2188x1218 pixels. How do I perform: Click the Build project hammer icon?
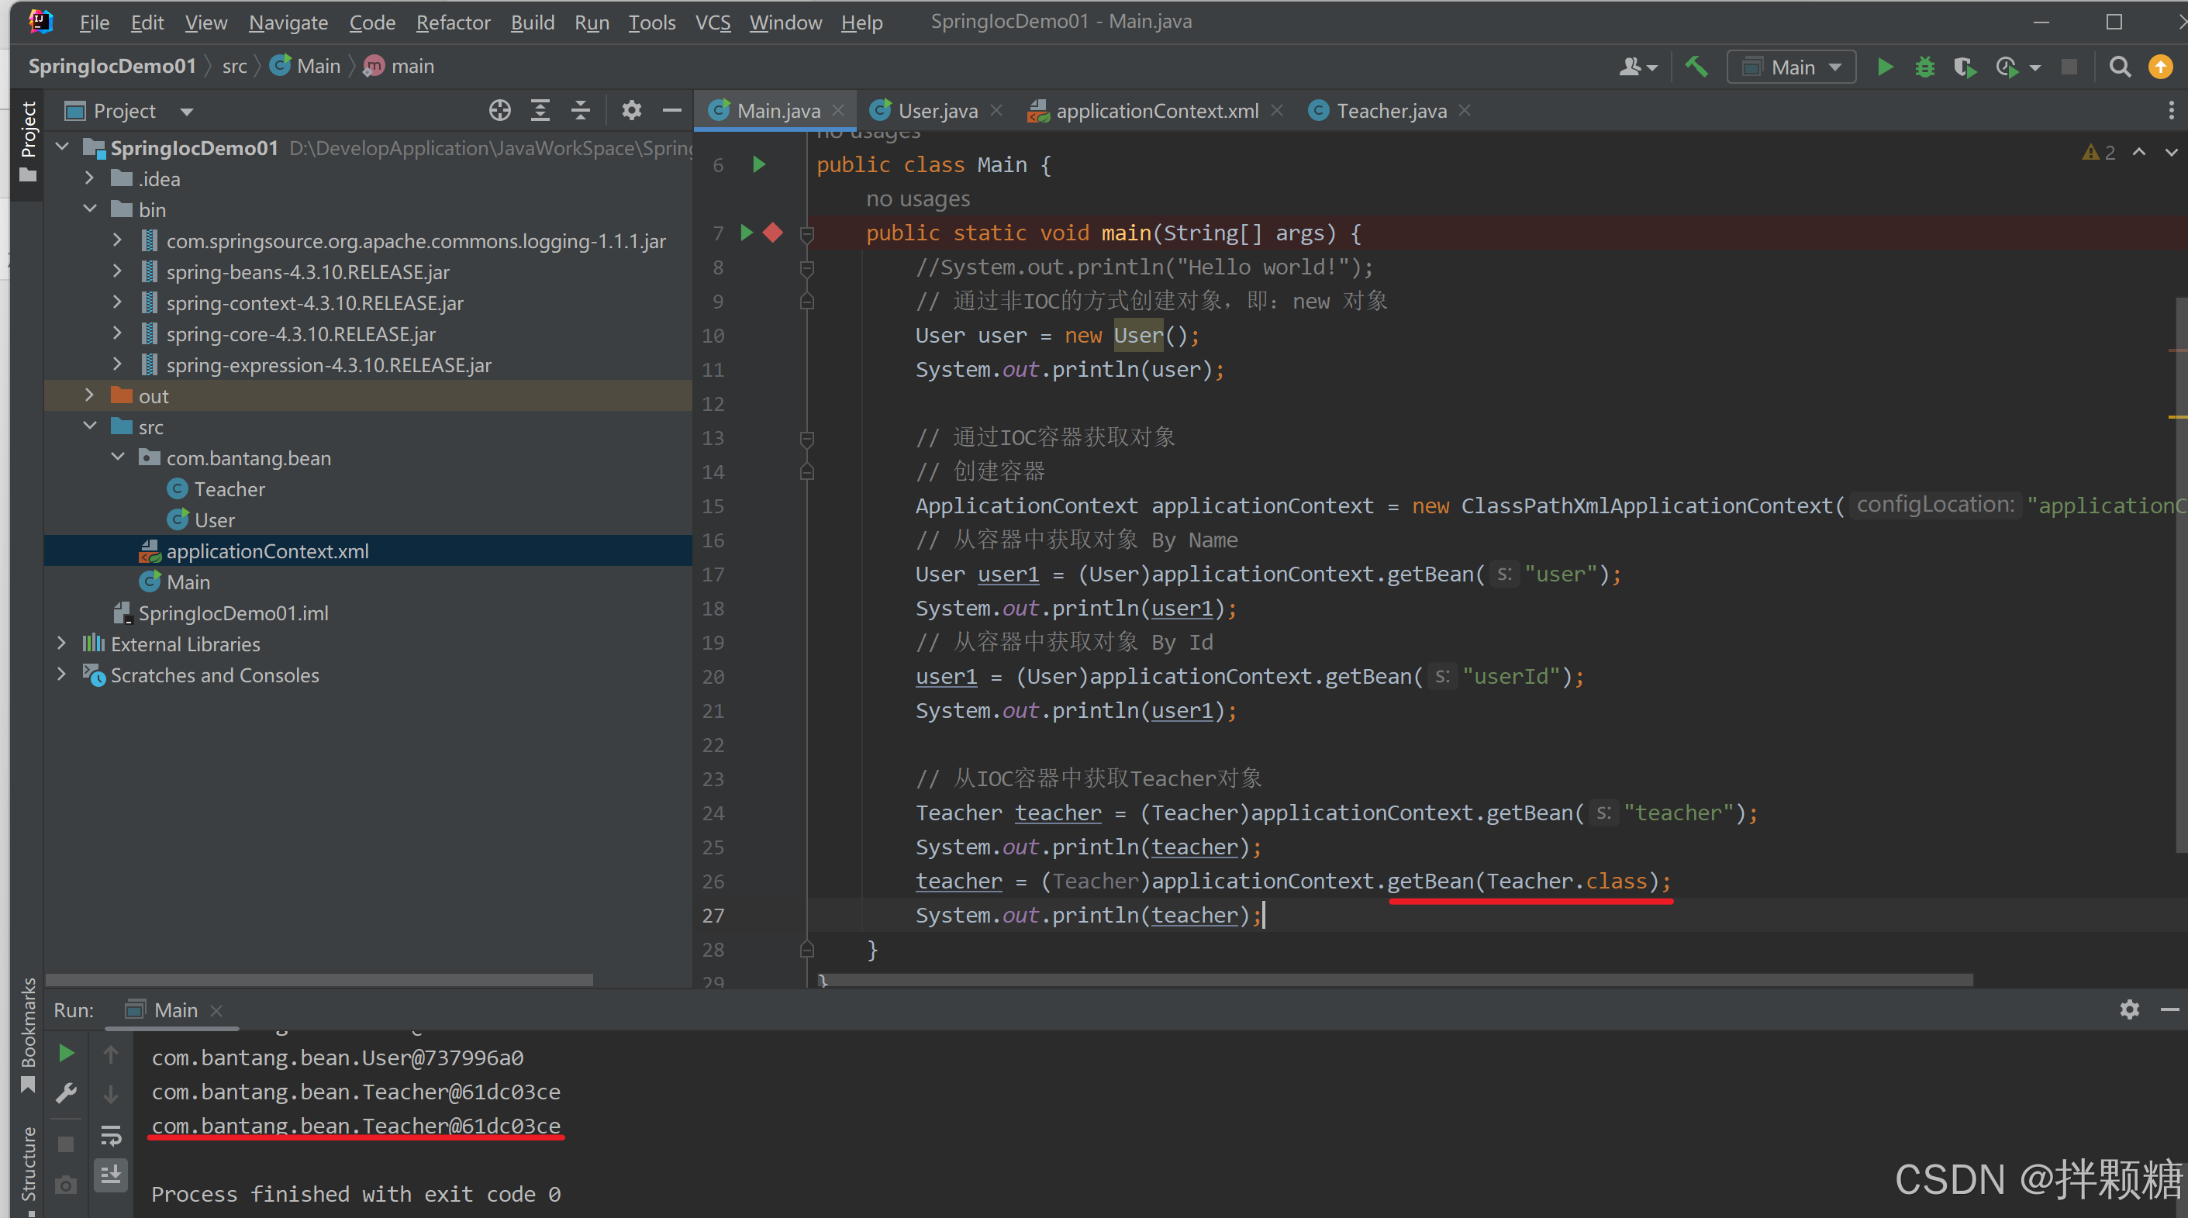(1696, 67)
